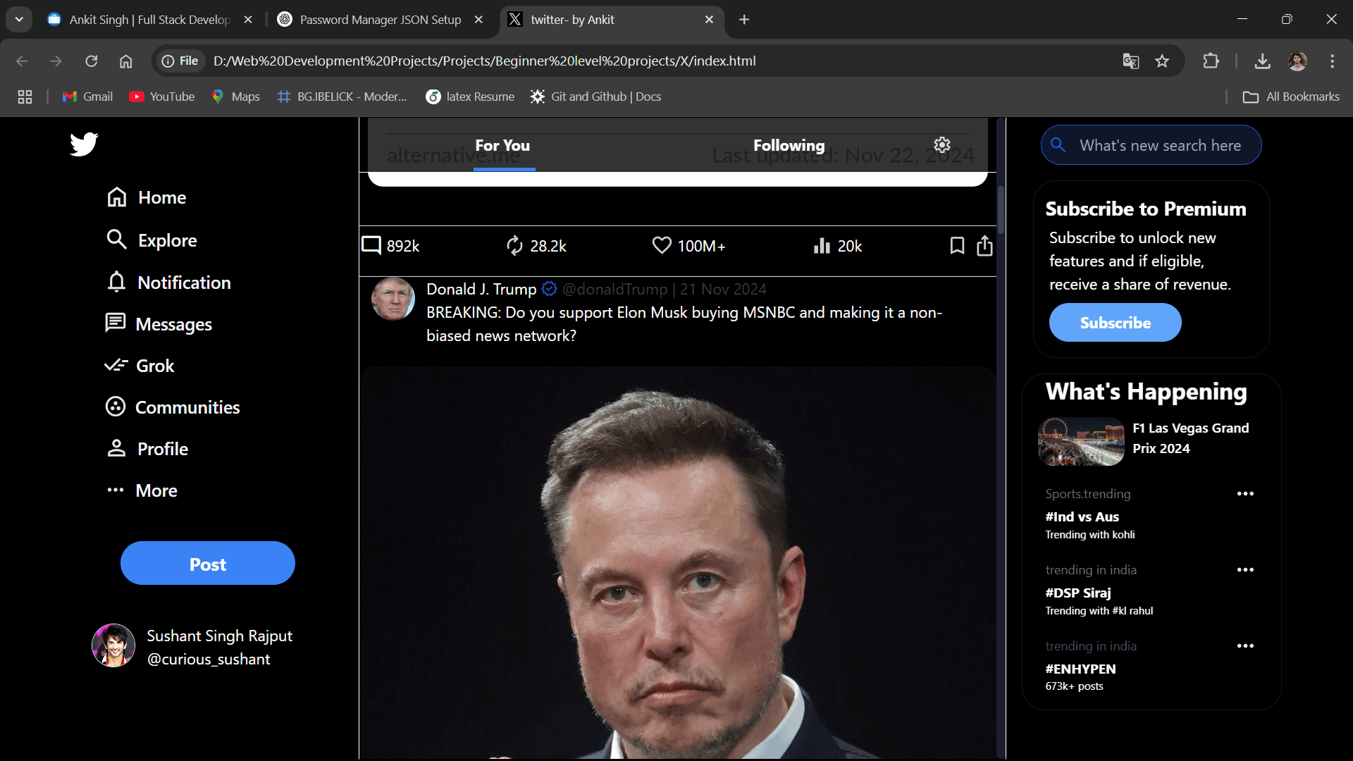Click the address bar URL
Viewport: 1353px width, 761px height.
point(484,61)
